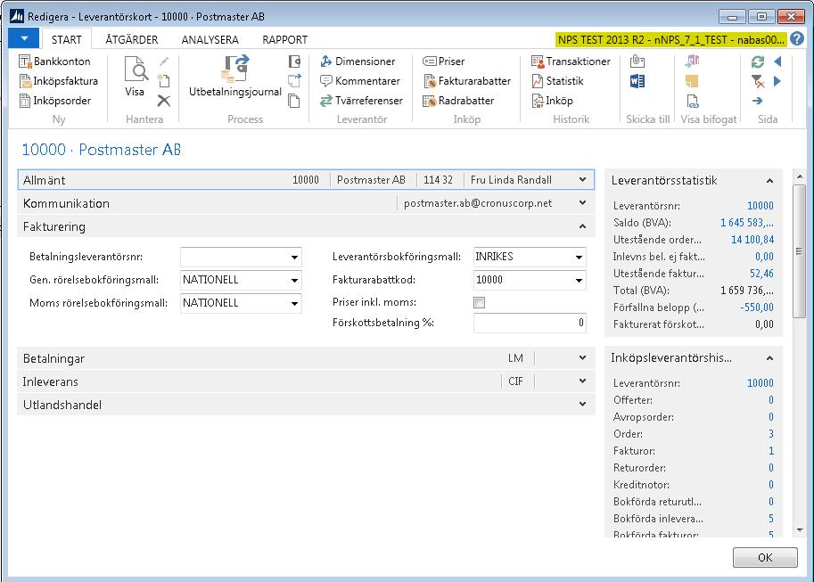This screenshot has width=814, height=582.
Task: Open the Betalningsleverantörsnr dropdown
Action: pos(294,257)
